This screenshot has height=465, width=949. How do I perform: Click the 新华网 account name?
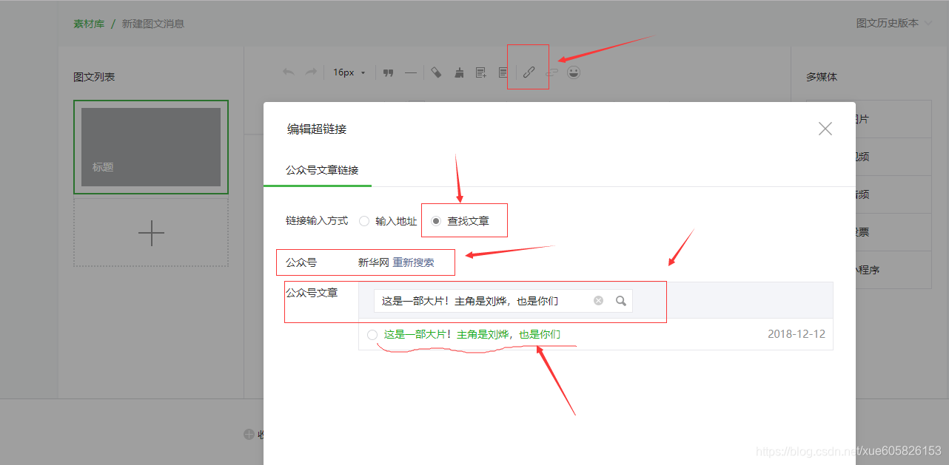point(373,262)
